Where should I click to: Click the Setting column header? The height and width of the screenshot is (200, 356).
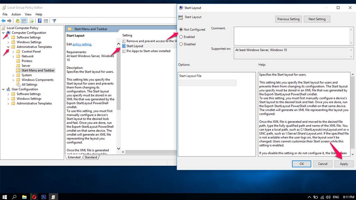coord(127,35)
